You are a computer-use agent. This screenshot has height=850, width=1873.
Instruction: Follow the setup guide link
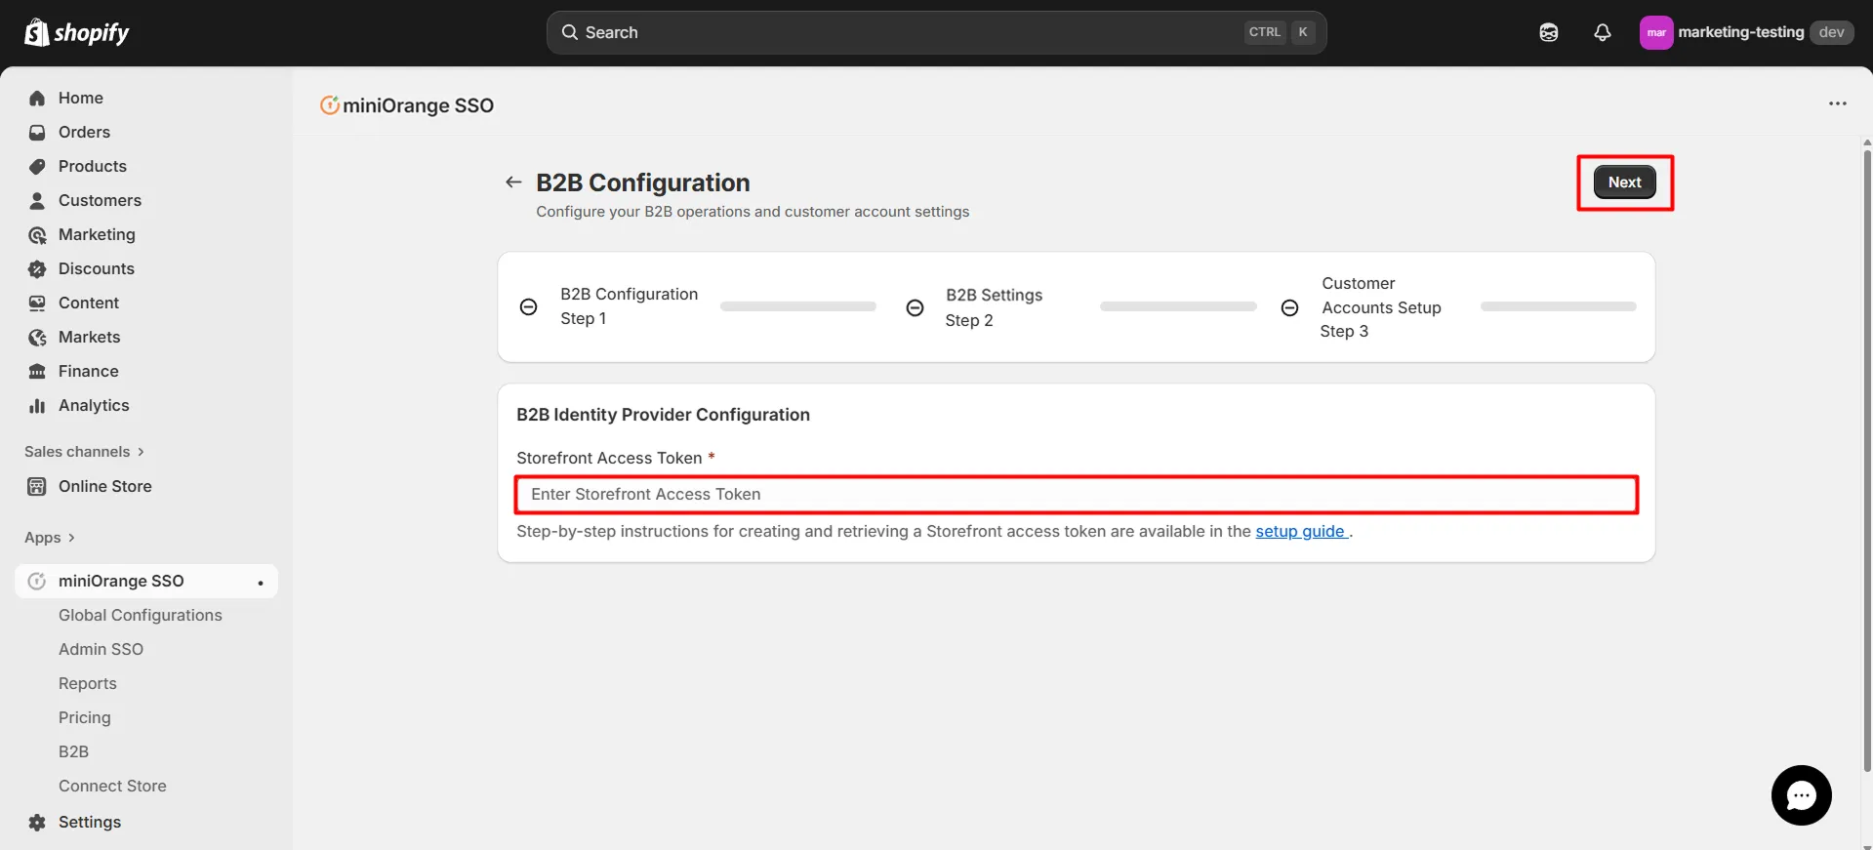click(1300, 531)
